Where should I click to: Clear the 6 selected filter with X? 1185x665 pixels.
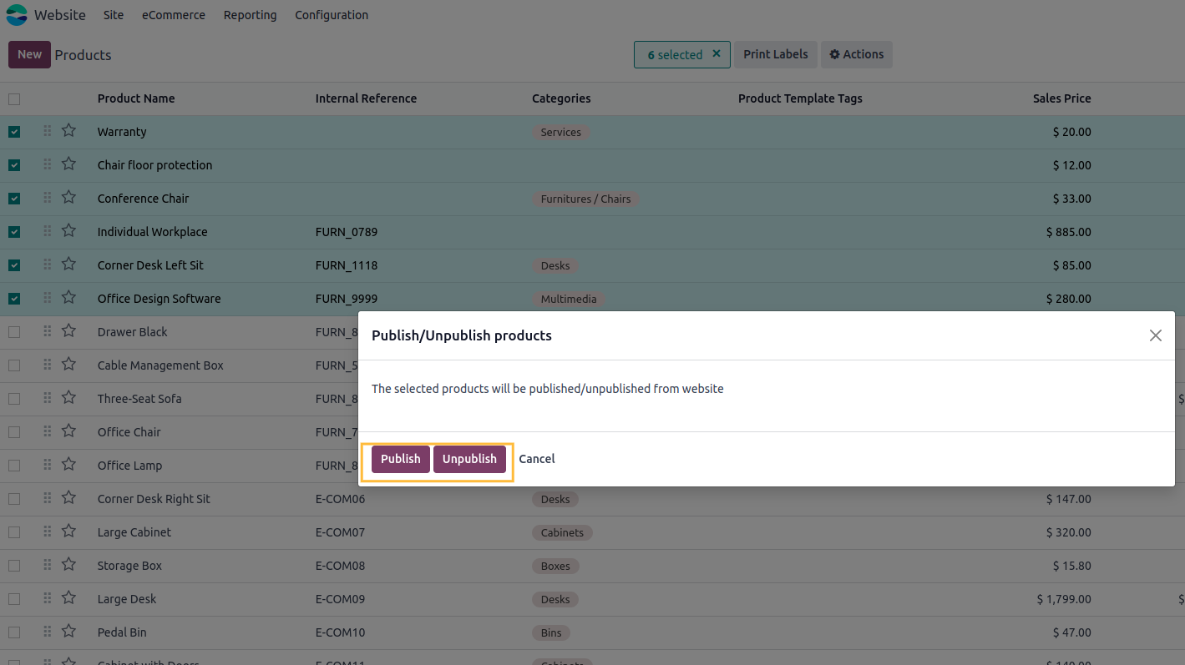pyautogui.click(x=717, y=54)
